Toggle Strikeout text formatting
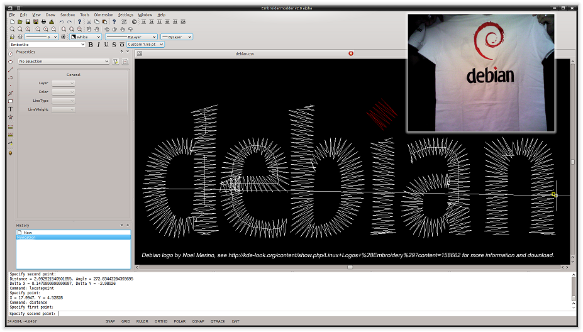This screenshot has width=583, height=332. (x=114, y=45)
